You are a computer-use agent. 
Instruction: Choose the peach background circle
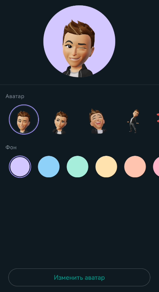coord(135,166)
